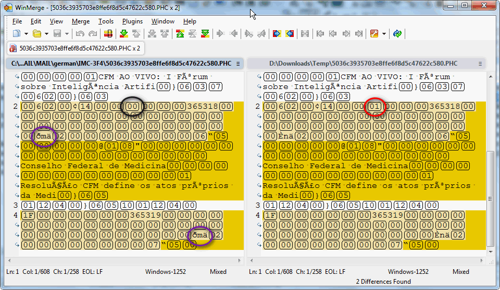Open the Merge menu
The image size is (500, 290).
[x=81, y=21]
